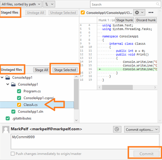Click the Stage Selected button

(x=65, y=70)
